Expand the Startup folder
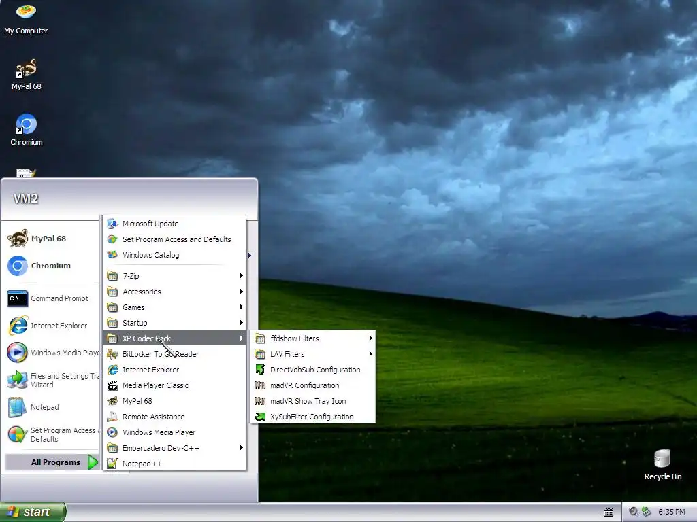 [175, 323]
